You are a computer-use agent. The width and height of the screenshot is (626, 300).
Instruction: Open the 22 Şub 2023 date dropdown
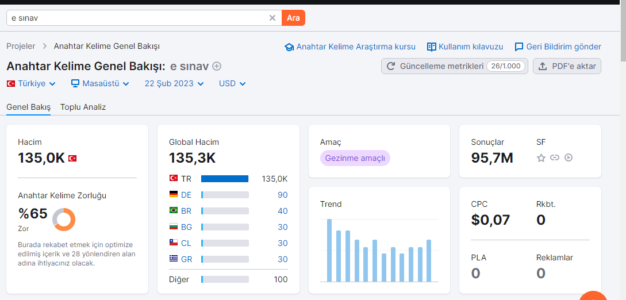(x=174, y=83)
